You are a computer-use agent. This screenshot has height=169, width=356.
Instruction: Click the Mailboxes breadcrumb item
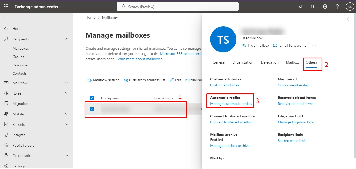(110, 18)
